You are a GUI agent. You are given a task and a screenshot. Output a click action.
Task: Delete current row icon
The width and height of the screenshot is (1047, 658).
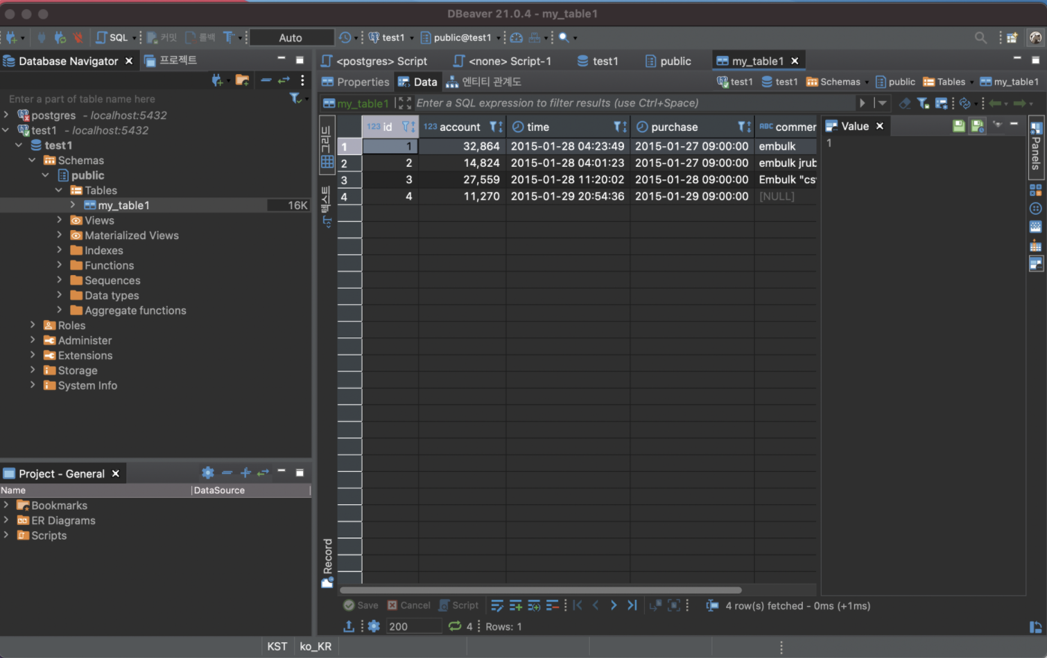pos(552,605)
